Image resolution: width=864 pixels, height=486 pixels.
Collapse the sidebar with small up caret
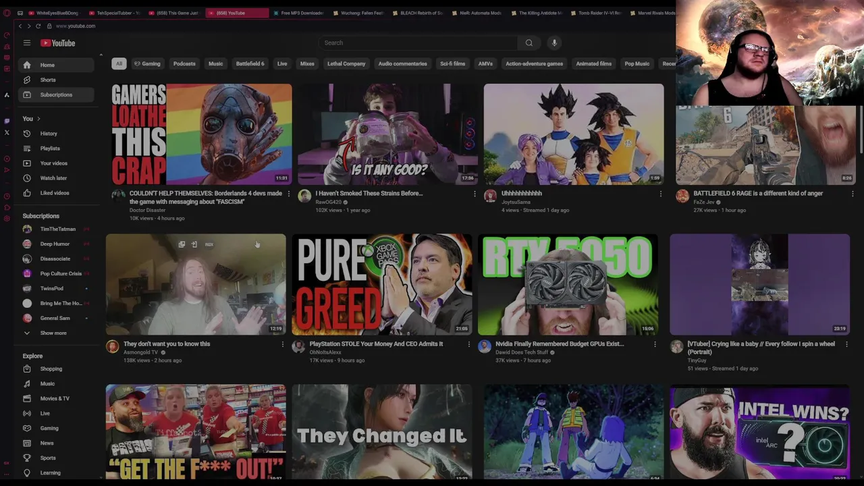101,55
